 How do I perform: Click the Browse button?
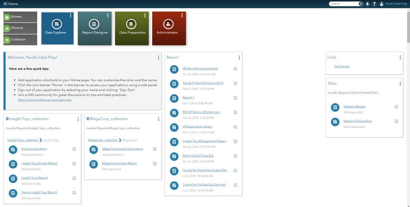(20, 17)
